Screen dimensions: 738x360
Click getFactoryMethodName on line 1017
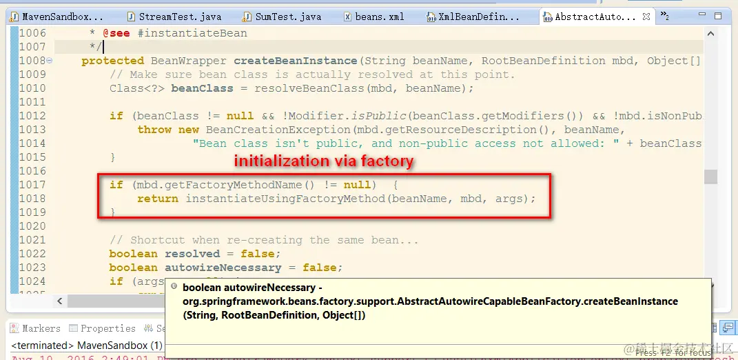coord(233,185)
